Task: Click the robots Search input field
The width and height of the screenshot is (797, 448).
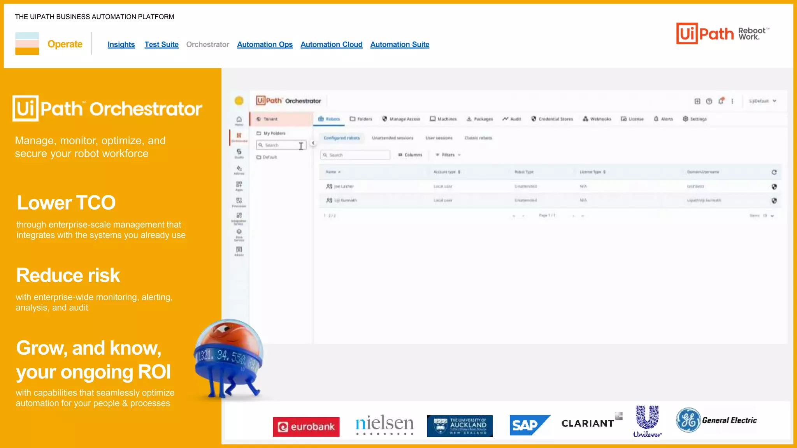Action: (355, 155)
